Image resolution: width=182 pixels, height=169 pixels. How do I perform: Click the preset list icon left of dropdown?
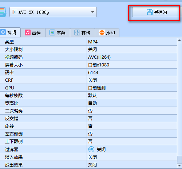tap(3, 12)
